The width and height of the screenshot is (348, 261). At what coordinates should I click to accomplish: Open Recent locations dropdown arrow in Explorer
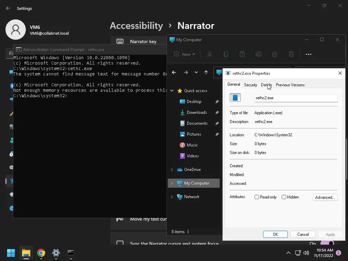[x=196, y=72]
